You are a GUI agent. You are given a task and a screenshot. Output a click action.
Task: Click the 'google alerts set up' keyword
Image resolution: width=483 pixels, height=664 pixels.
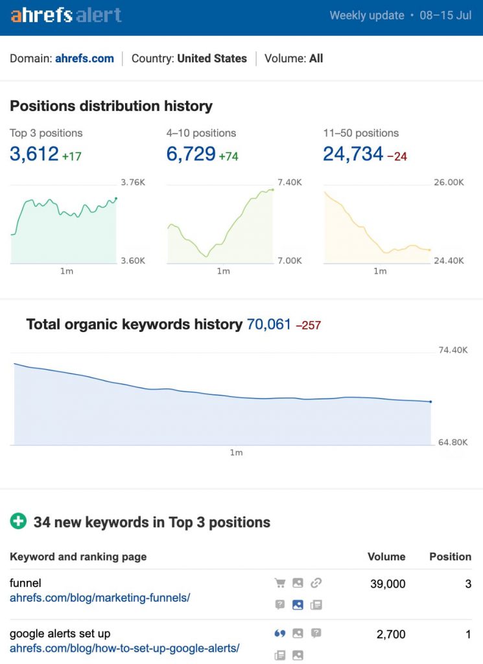click(x=60, y=634)
